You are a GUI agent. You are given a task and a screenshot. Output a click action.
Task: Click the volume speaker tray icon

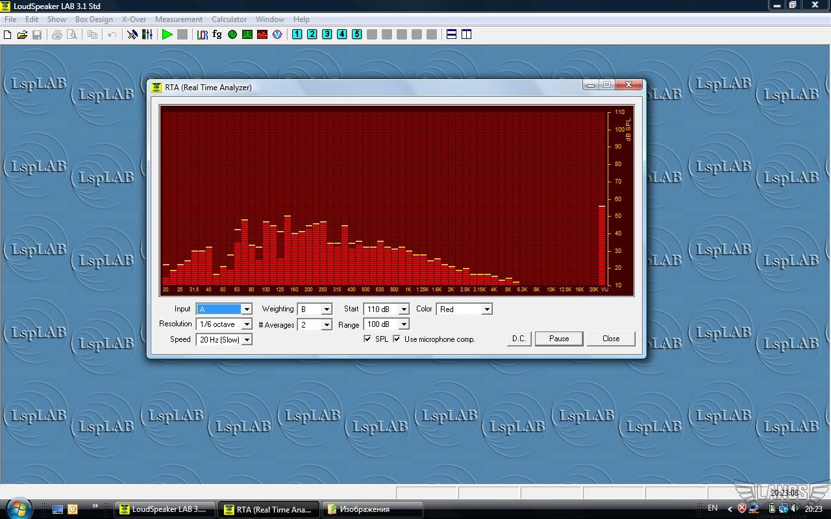click(795, 509)
